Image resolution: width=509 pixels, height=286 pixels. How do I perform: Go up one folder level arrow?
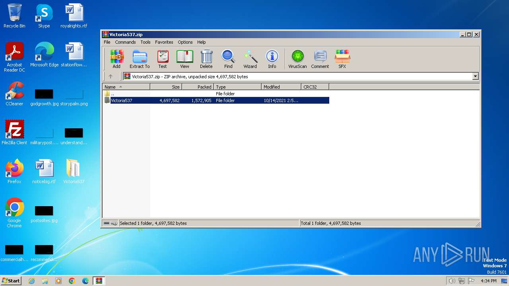click(111, 77)
